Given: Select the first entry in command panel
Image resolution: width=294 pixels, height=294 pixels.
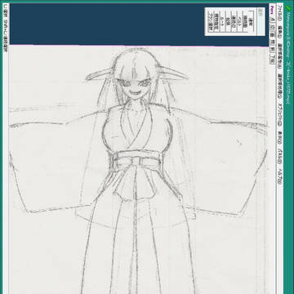Looking at the screenshot, I should coord(252,22).
